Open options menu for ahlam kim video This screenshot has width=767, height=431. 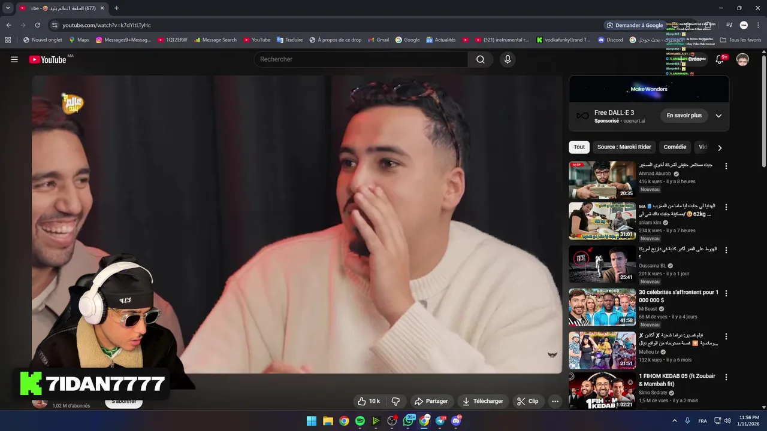[726, 207]
